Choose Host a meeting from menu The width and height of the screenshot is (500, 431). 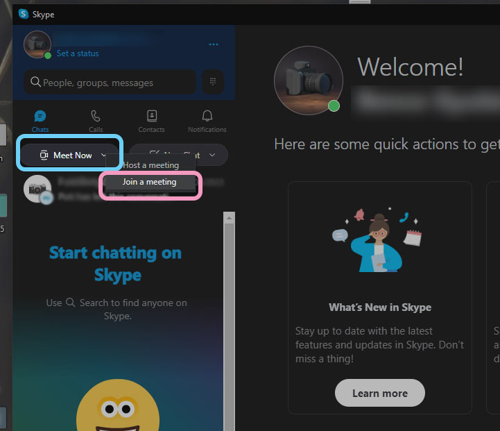(x=150, y=165)
